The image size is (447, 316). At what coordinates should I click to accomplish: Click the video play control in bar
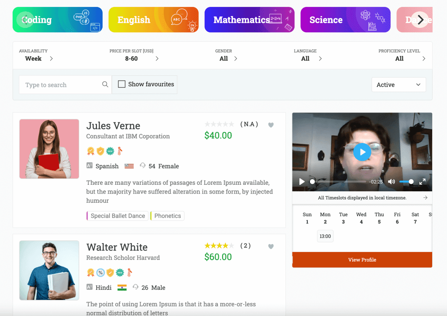(x=302, y=182)
